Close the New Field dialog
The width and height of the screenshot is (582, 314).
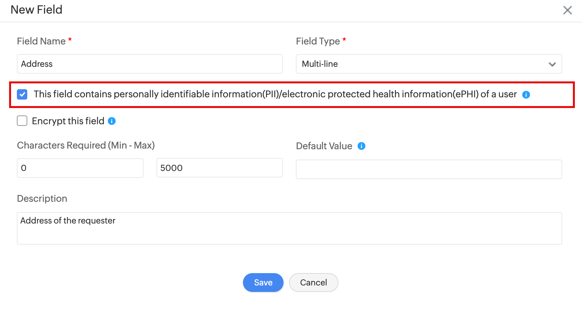[x=567, y=10]
